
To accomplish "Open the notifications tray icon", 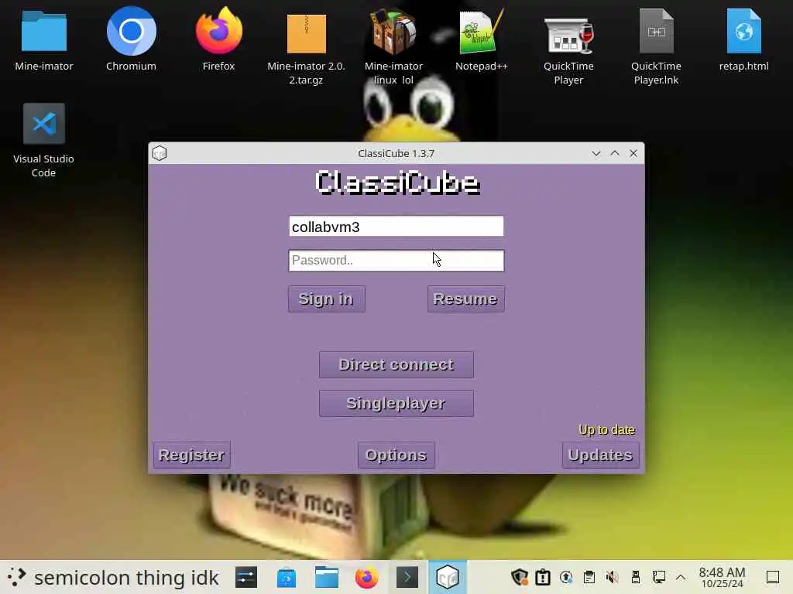I will 543,577.
